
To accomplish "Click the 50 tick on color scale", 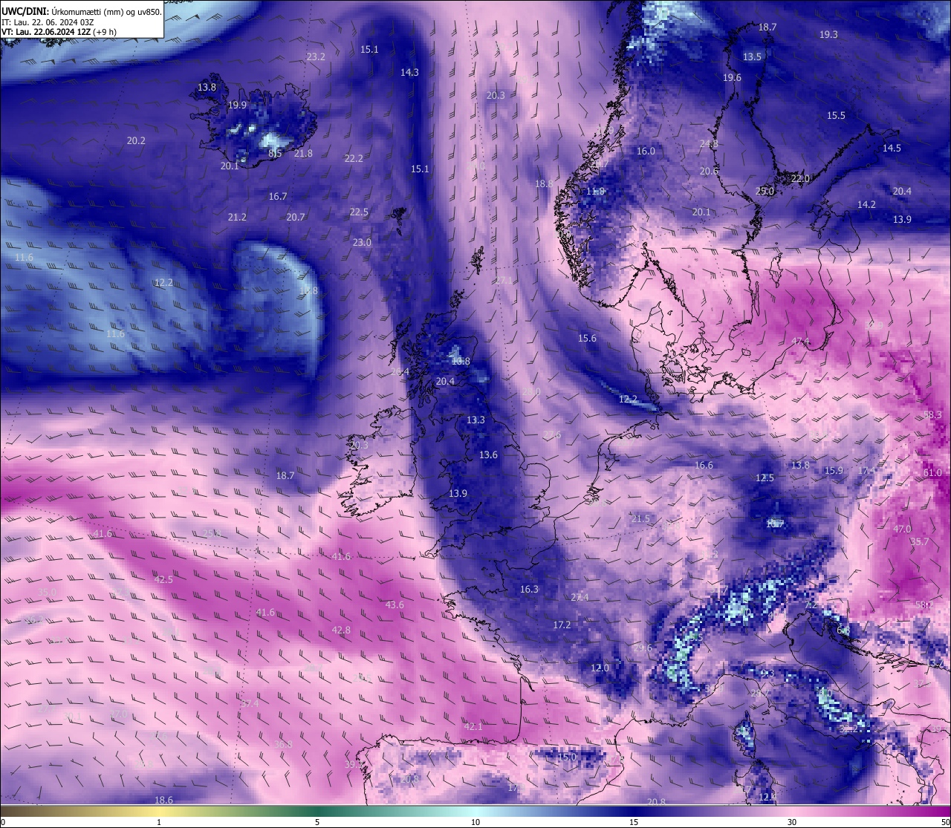I will [x=945, y=822].
